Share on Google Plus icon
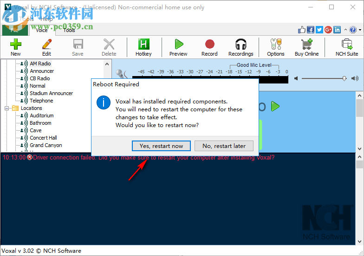 pos(328,30)
